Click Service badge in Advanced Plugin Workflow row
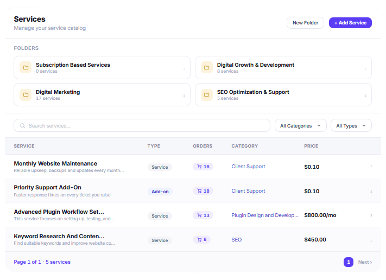386x280 pixels. click(x=160, y=216)
